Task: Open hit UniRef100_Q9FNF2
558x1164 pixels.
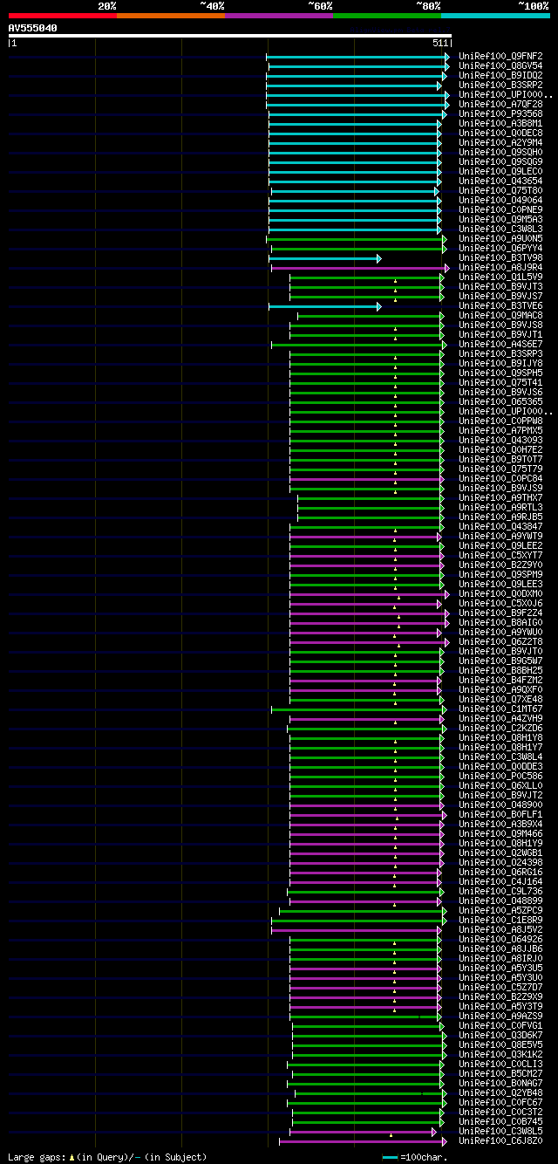Action: point(501,56)
